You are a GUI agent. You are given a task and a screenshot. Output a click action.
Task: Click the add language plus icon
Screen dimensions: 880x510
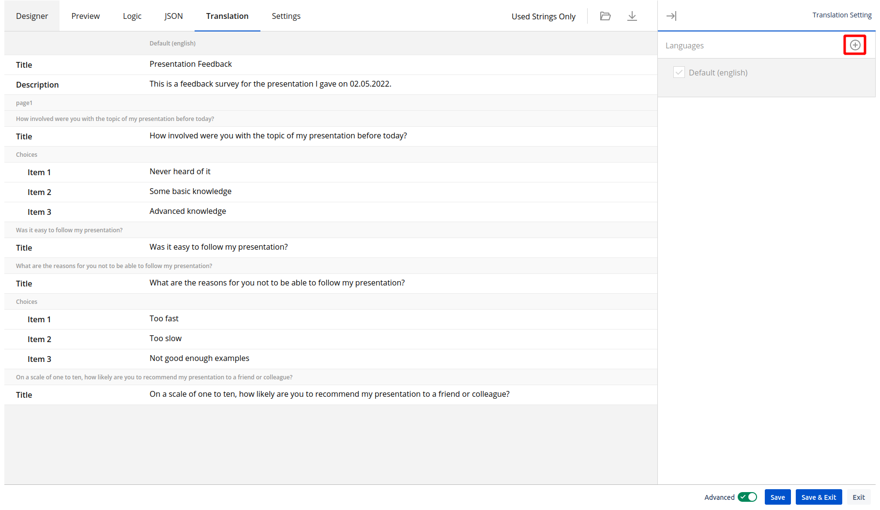coord(855,45)
